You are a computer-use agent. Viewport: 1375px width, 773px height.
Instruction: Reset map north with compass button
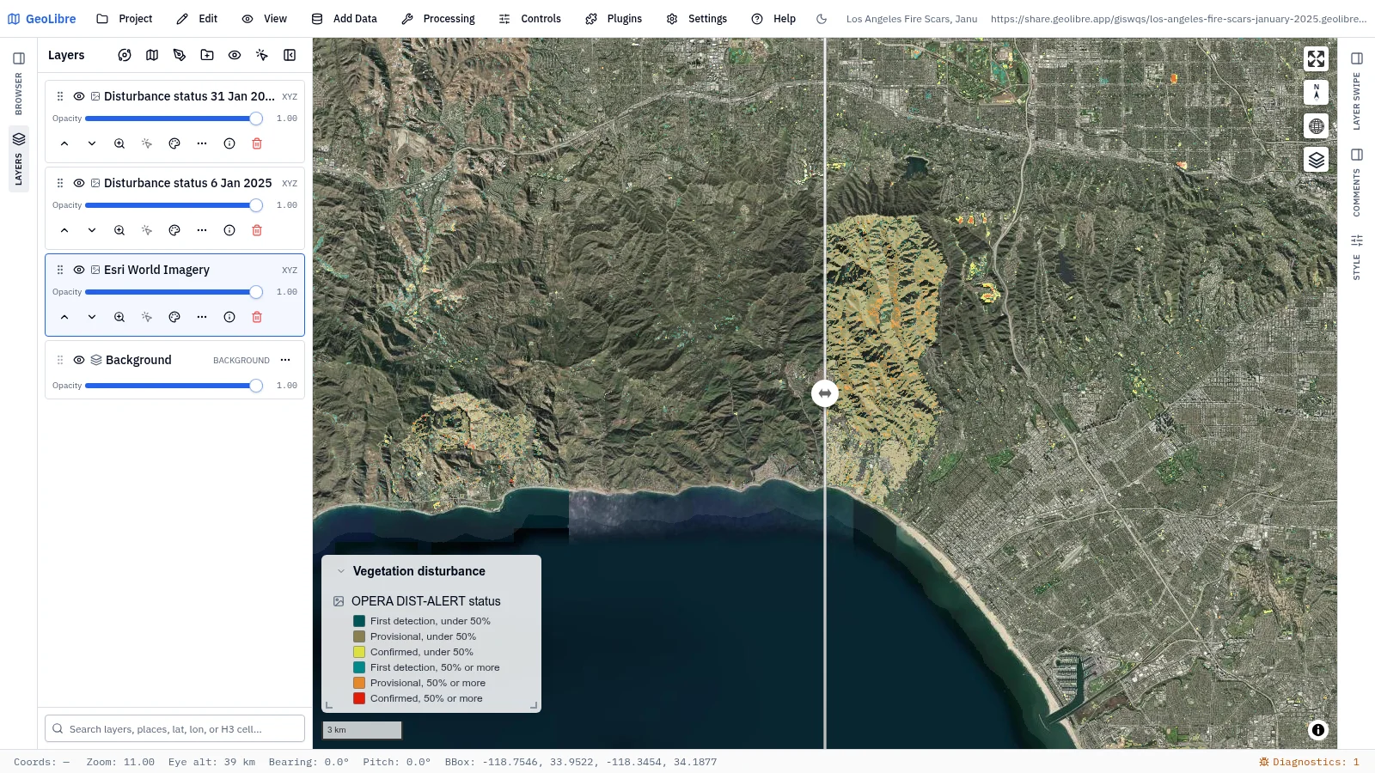(x=1317, y=92)
